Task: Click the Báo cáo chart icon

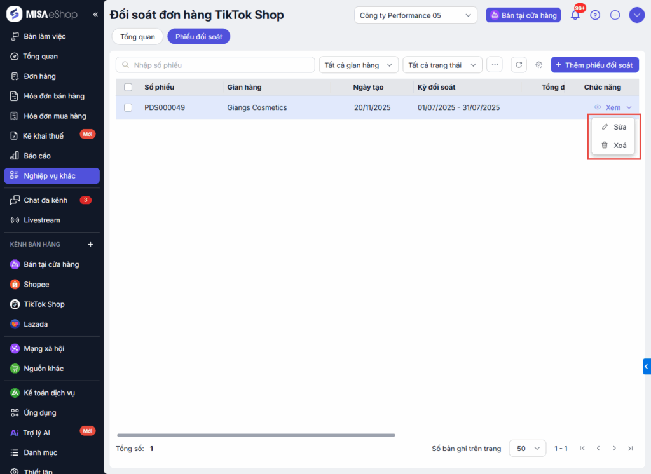Action: coord(15,156)
